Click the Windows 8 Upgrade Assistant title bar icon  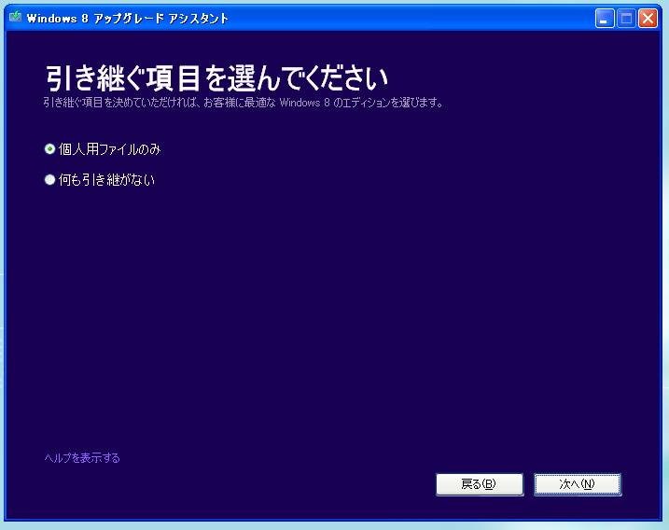tap(15, 17)
